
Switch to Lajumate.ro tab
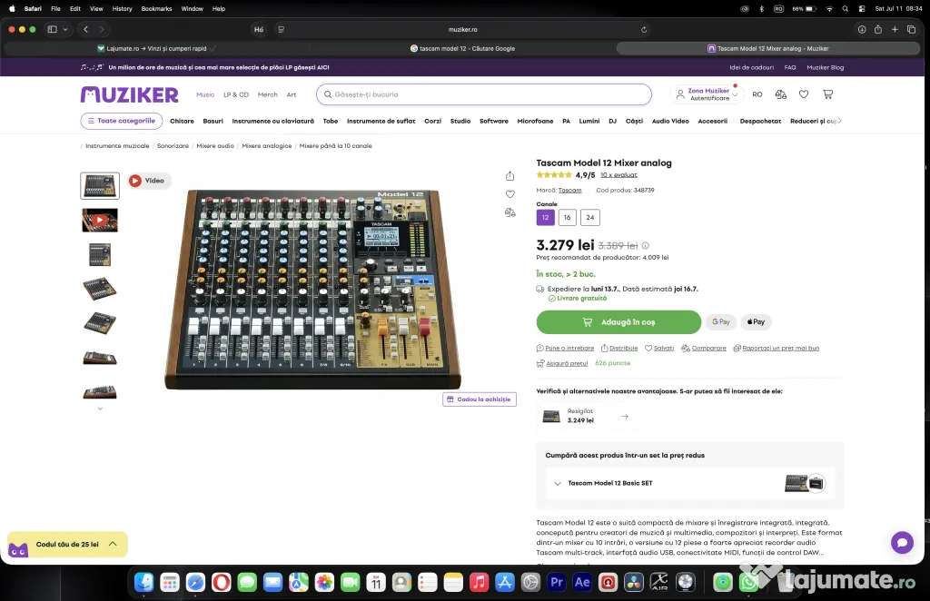(x=156, y=49)
